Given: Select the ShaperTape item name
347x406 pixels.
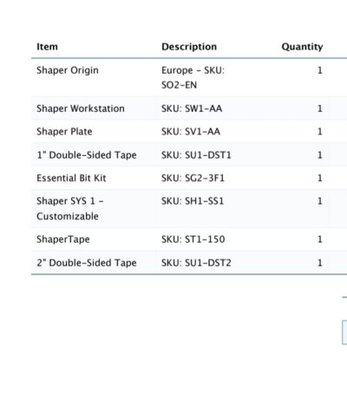Looking at the screenshot, I should click(x=63, y=239).
